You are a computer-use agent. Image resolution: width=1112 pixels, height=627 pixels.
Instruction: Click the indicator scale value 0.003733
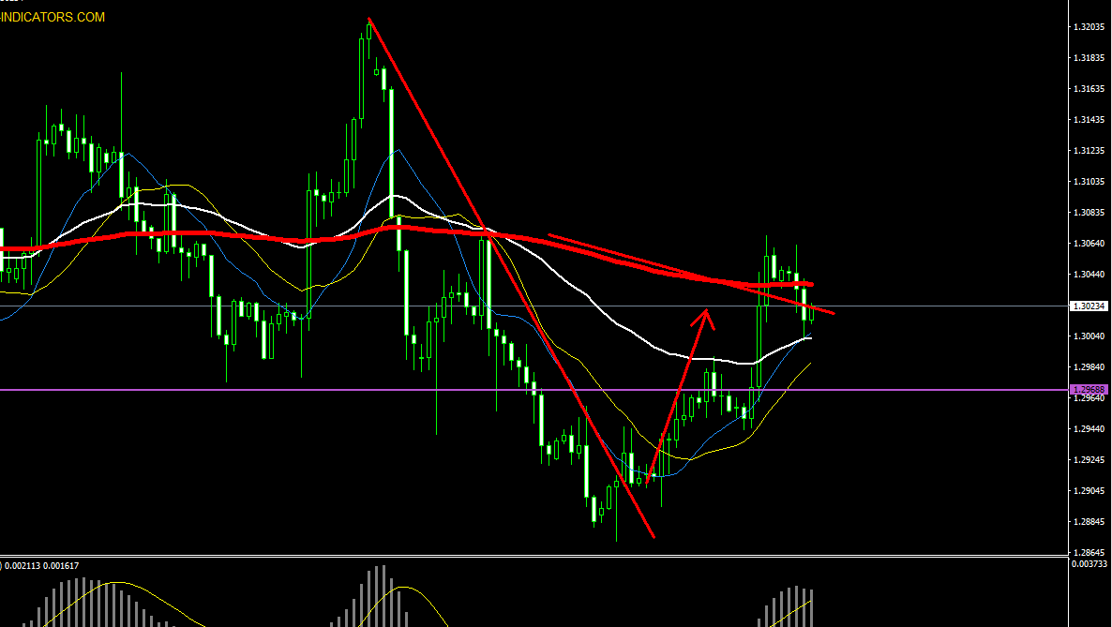click(x=1089, y=564)
